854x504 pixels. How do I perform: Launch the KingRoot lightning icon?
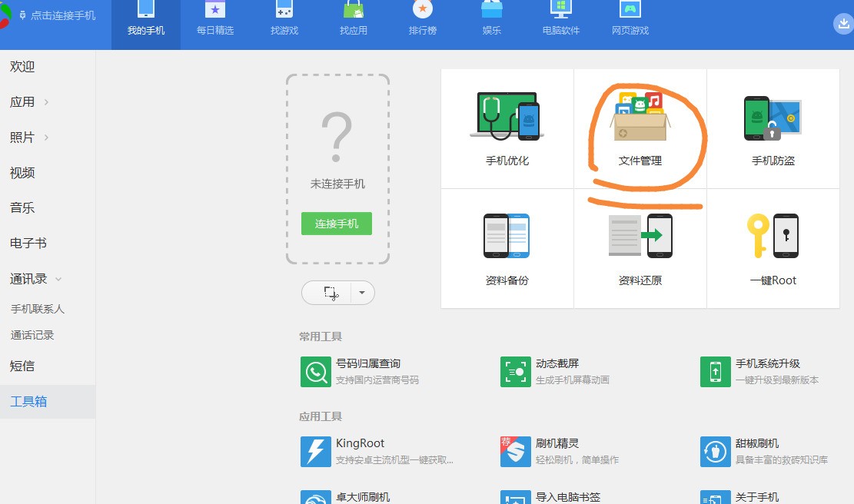pyautogui.click(x=316, y=452)
